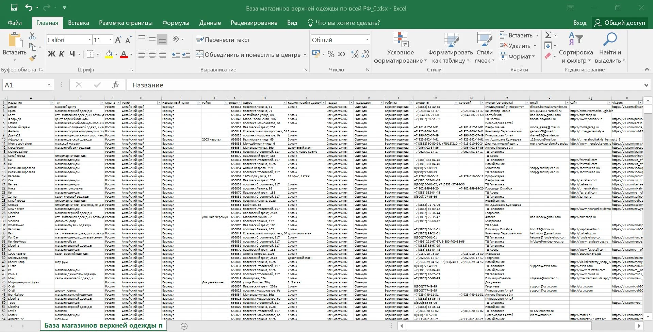Click Общий доступ share button
The height and width of the screenshot is (332, 653).
point(620,23)
